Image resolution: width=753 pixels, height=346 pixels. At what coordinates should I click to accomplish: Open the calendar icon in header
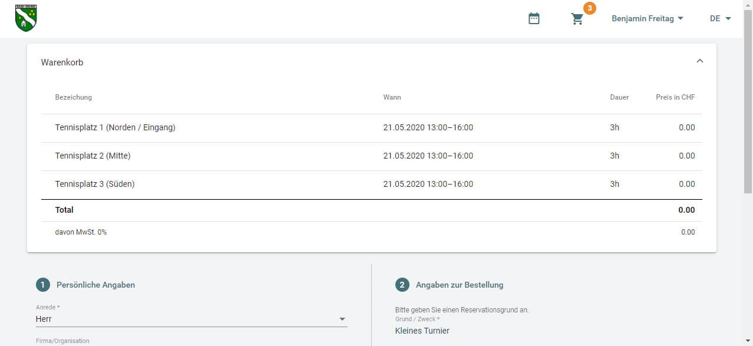(534, 19)
